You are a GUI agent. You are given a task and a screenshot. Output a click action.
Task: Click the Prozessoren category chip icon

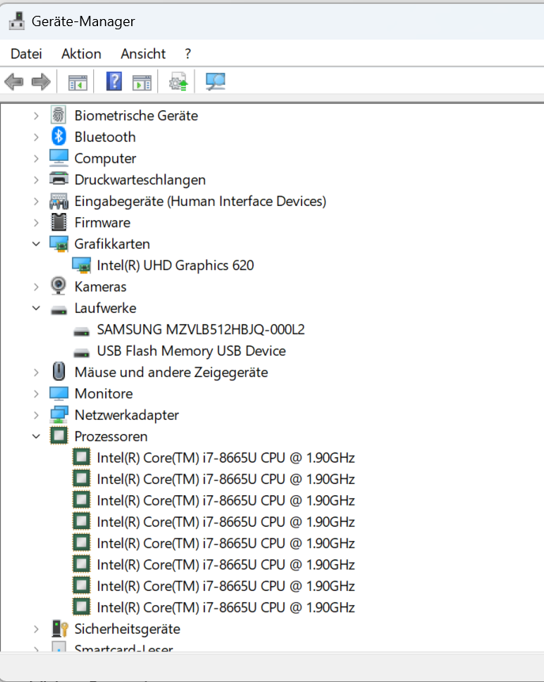59,436
